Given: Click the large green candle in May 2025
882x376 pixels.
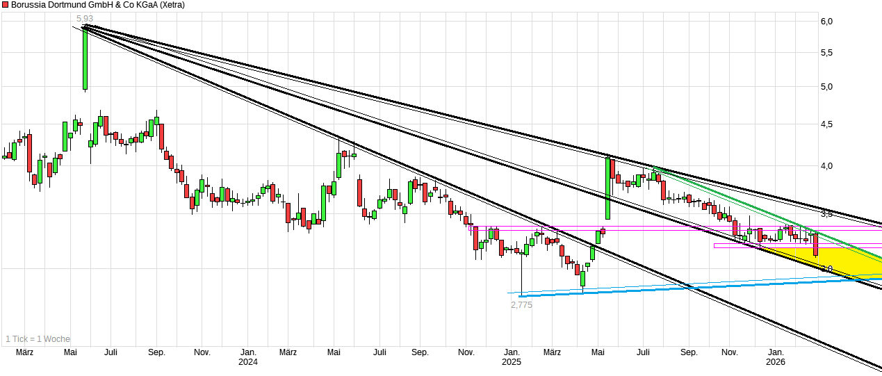Looking at the screenshot, I should click(x=607, y=189).
